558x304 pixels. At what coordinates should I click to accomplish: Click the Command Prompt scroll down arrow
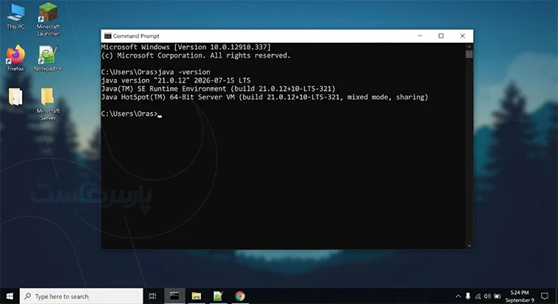click(469, 246)
